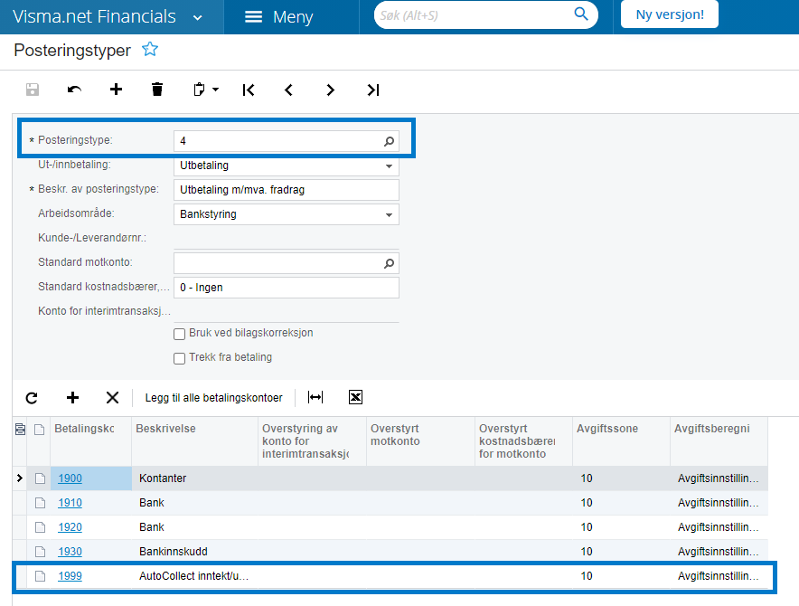Click the fit columns width icon

pyautogui.click(x=315, y=397)
